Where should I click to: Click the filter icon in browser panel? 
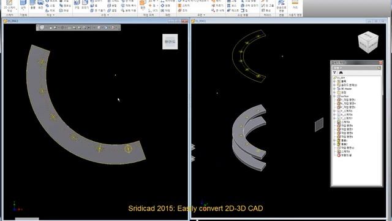(334, 72)
